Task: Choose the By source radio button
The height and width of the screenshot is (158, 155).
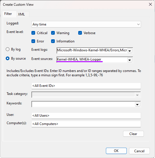Action: pyautogui.click(x=7, y=58)
